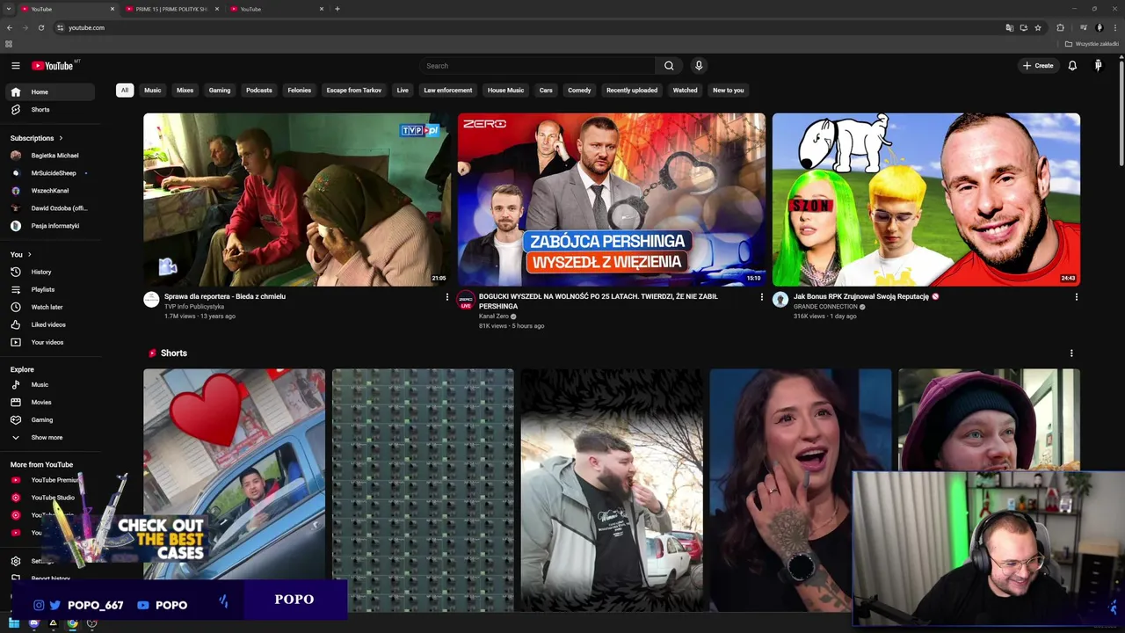Viewport: 1125px width, 633px height.
Task: Open Liked videos in the sidebar
Action: click(50, 324)
